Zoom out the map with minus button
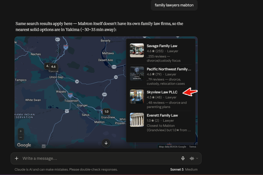 [21, 137]
